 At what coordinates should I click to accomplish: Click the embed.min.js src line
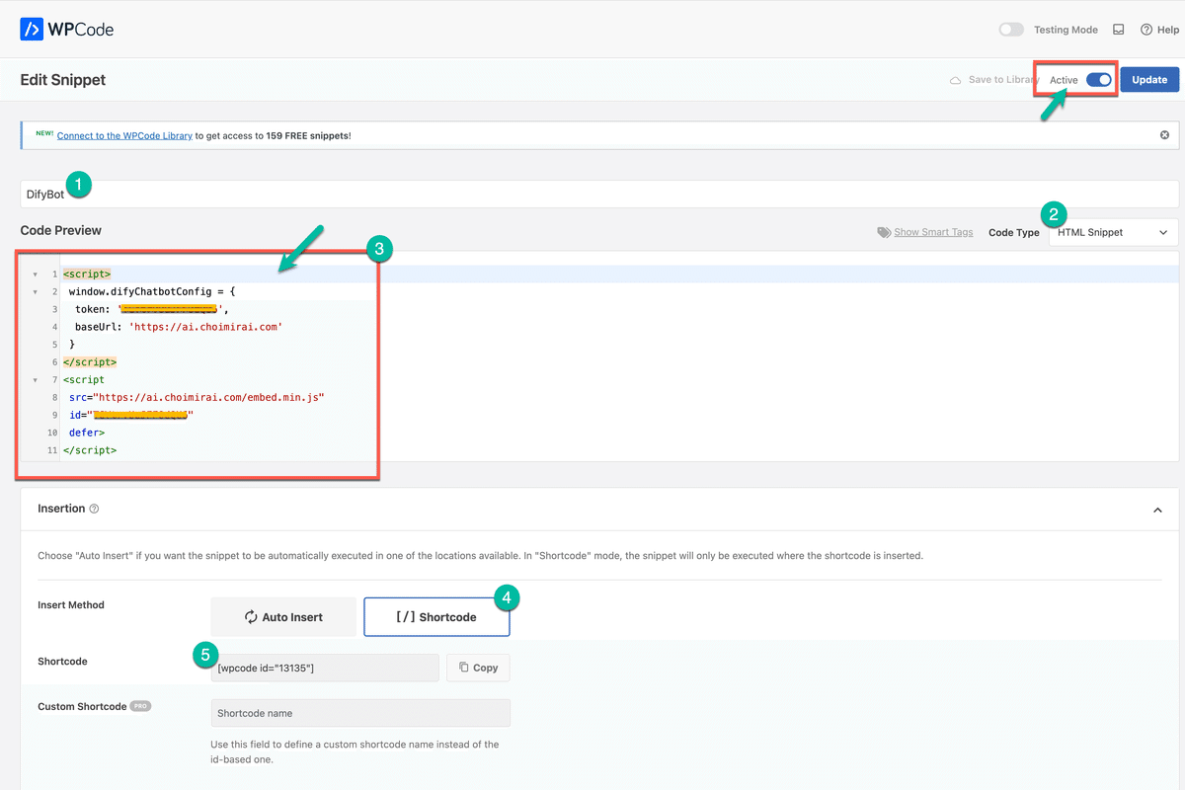[197, 397]
